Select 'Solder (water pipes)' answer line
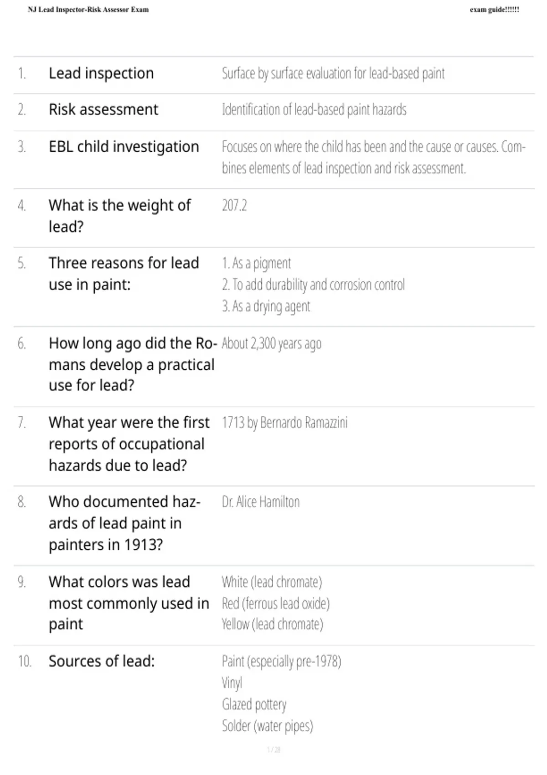Screen dimensions: 547x775 point(268,726)
